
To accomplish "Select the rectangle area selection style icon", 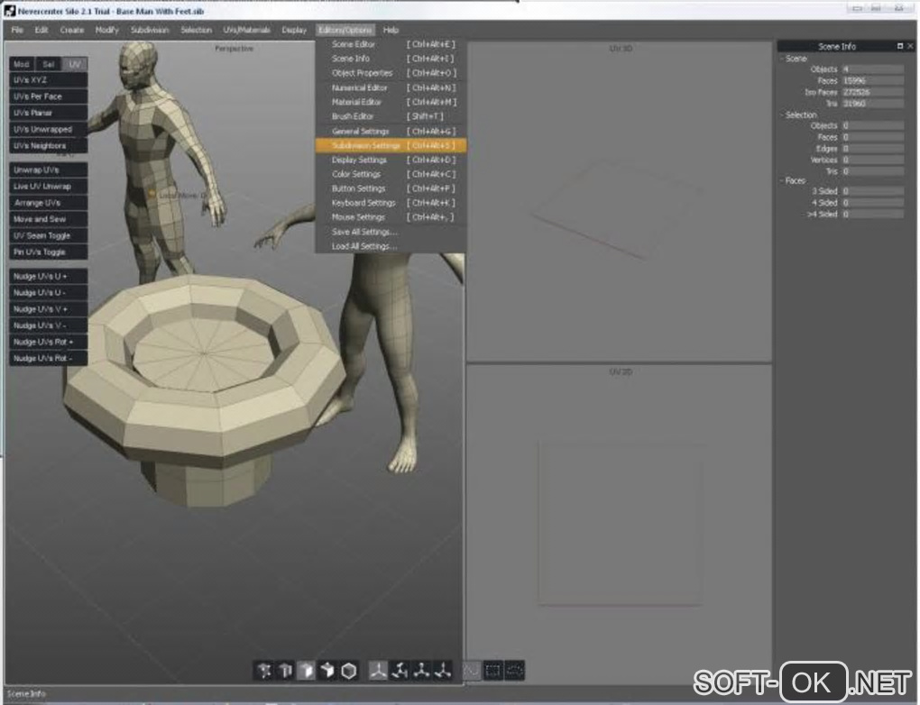I will [x=493, y=670].
